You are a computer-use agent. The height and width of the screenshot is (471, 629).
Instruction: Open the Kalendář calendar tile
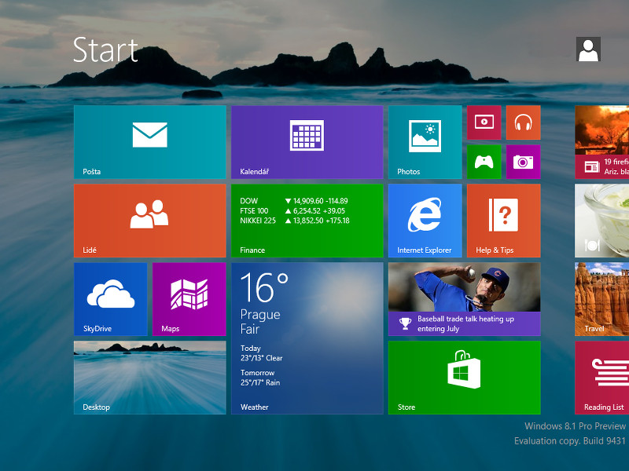click(x=307, y=142)
